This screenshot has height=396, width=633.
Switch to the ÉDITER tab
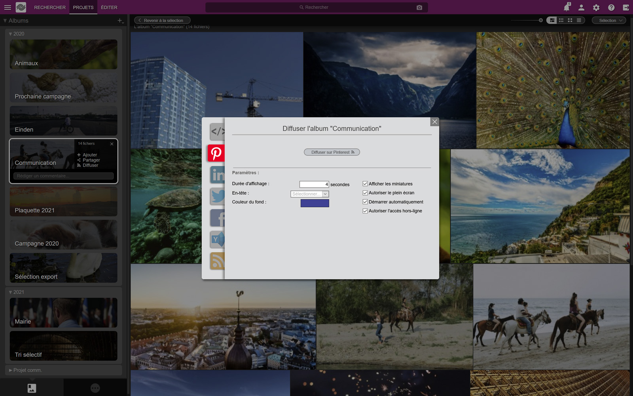coord(109,7)
